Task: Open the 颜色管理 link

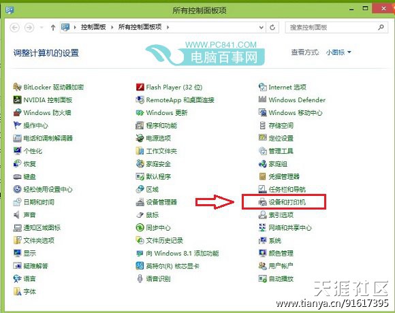Action: [x=281, y=253]
